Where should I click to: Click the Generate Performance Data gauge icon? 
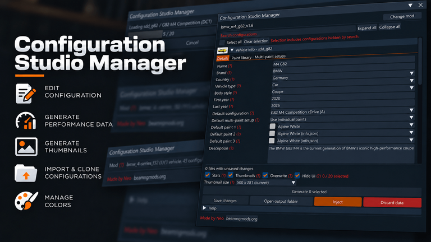point(26,120)
